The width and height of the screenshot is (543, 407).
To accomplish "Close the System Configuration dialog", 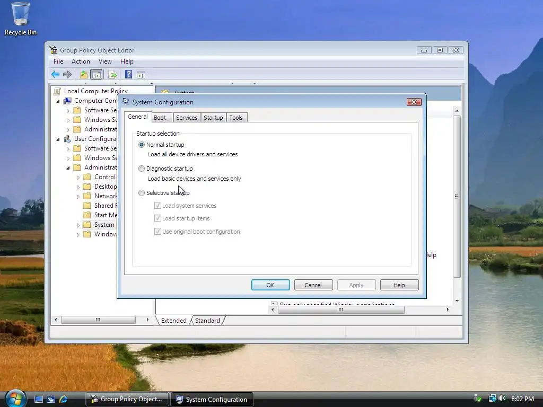I will (x=414, y=102).
